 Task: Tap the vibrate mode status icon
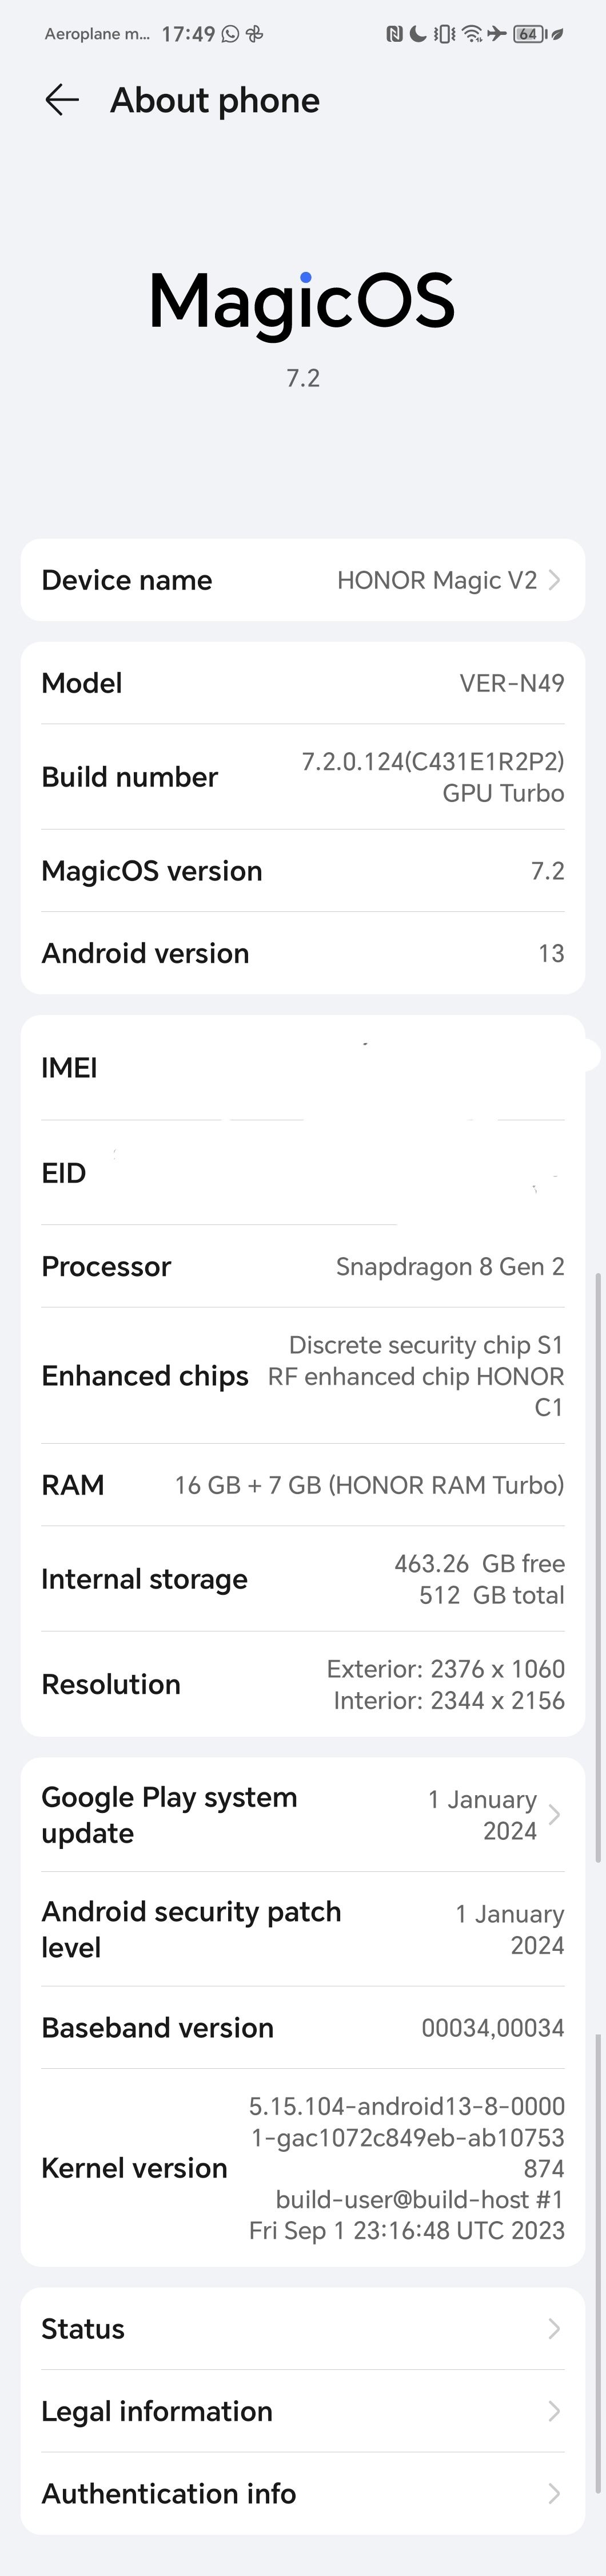(x=444, y=34)
